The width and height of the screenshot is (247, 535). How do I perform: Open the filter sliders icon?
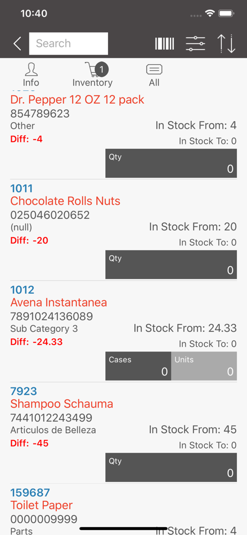click(x=196, y=44)
